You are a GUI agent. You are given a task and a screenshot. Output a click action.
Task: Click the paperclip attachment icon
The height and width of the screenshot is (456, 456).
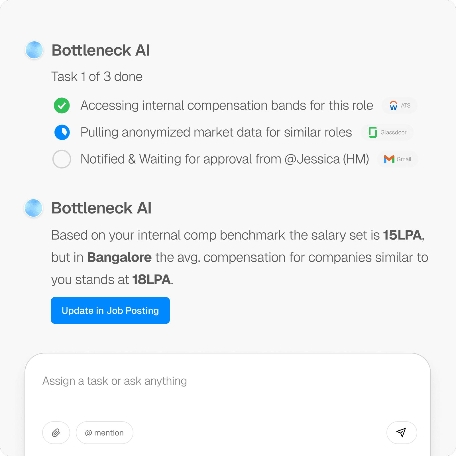pos(56,433)
